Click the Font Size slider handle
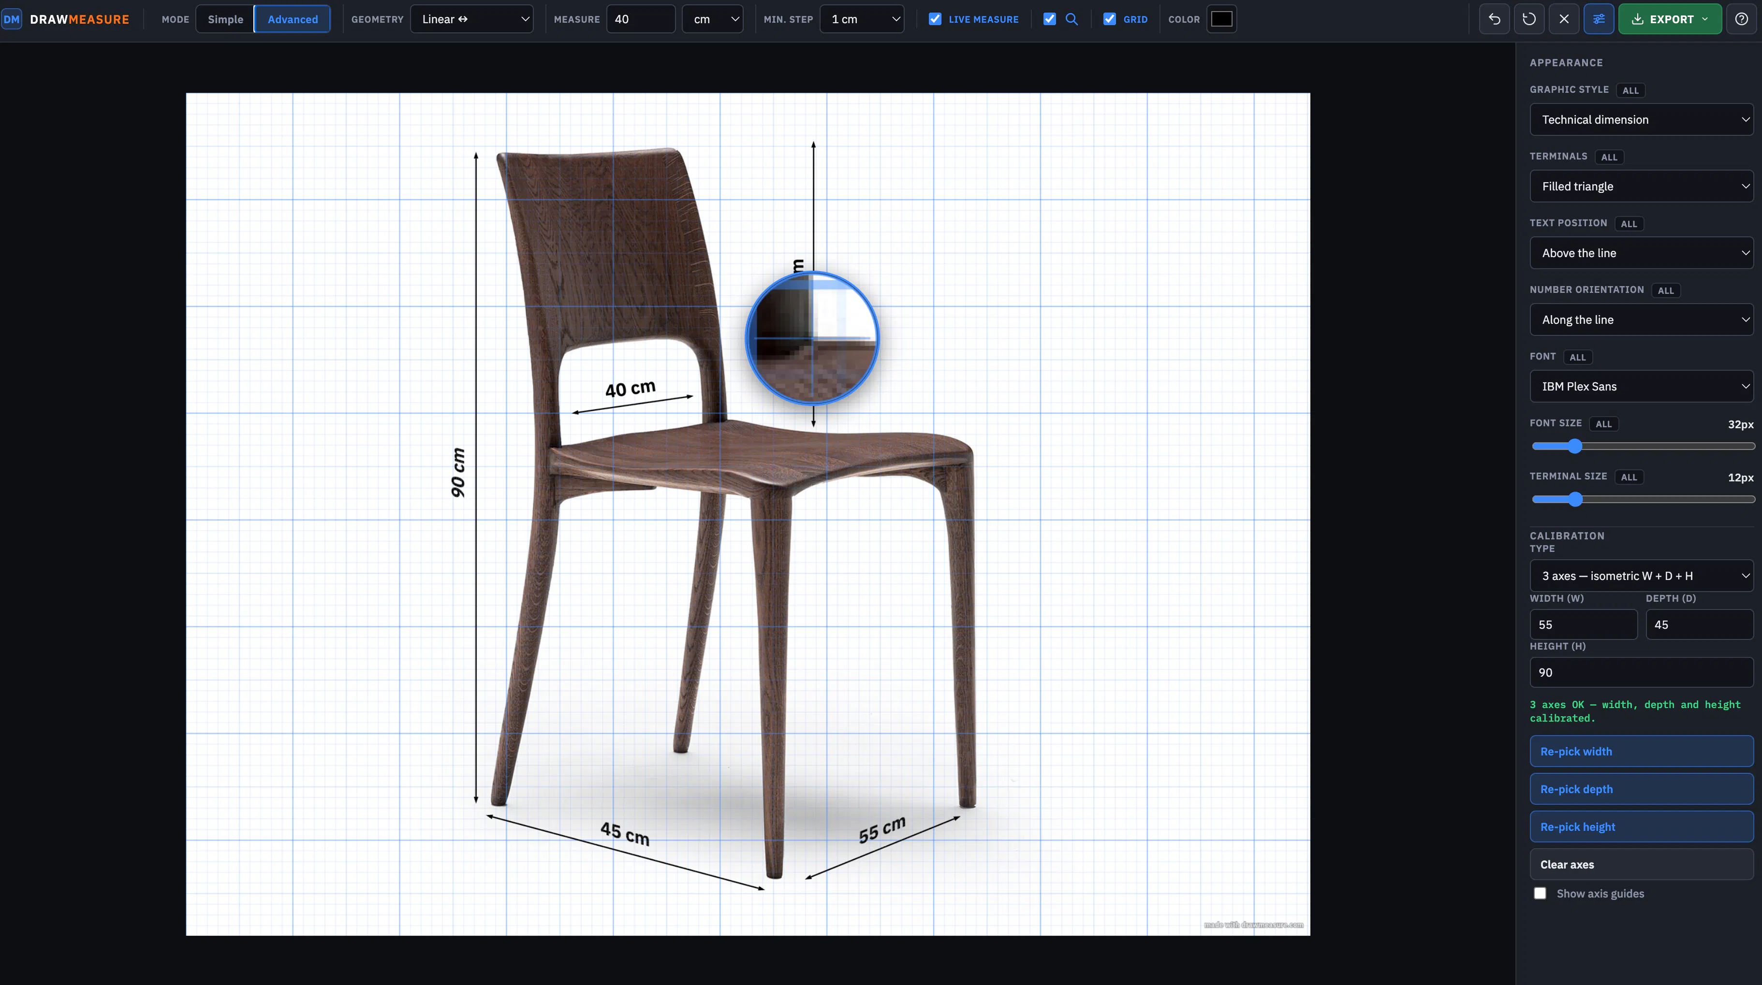Viewport: 1762px width, 985px height. [1575, 447]
